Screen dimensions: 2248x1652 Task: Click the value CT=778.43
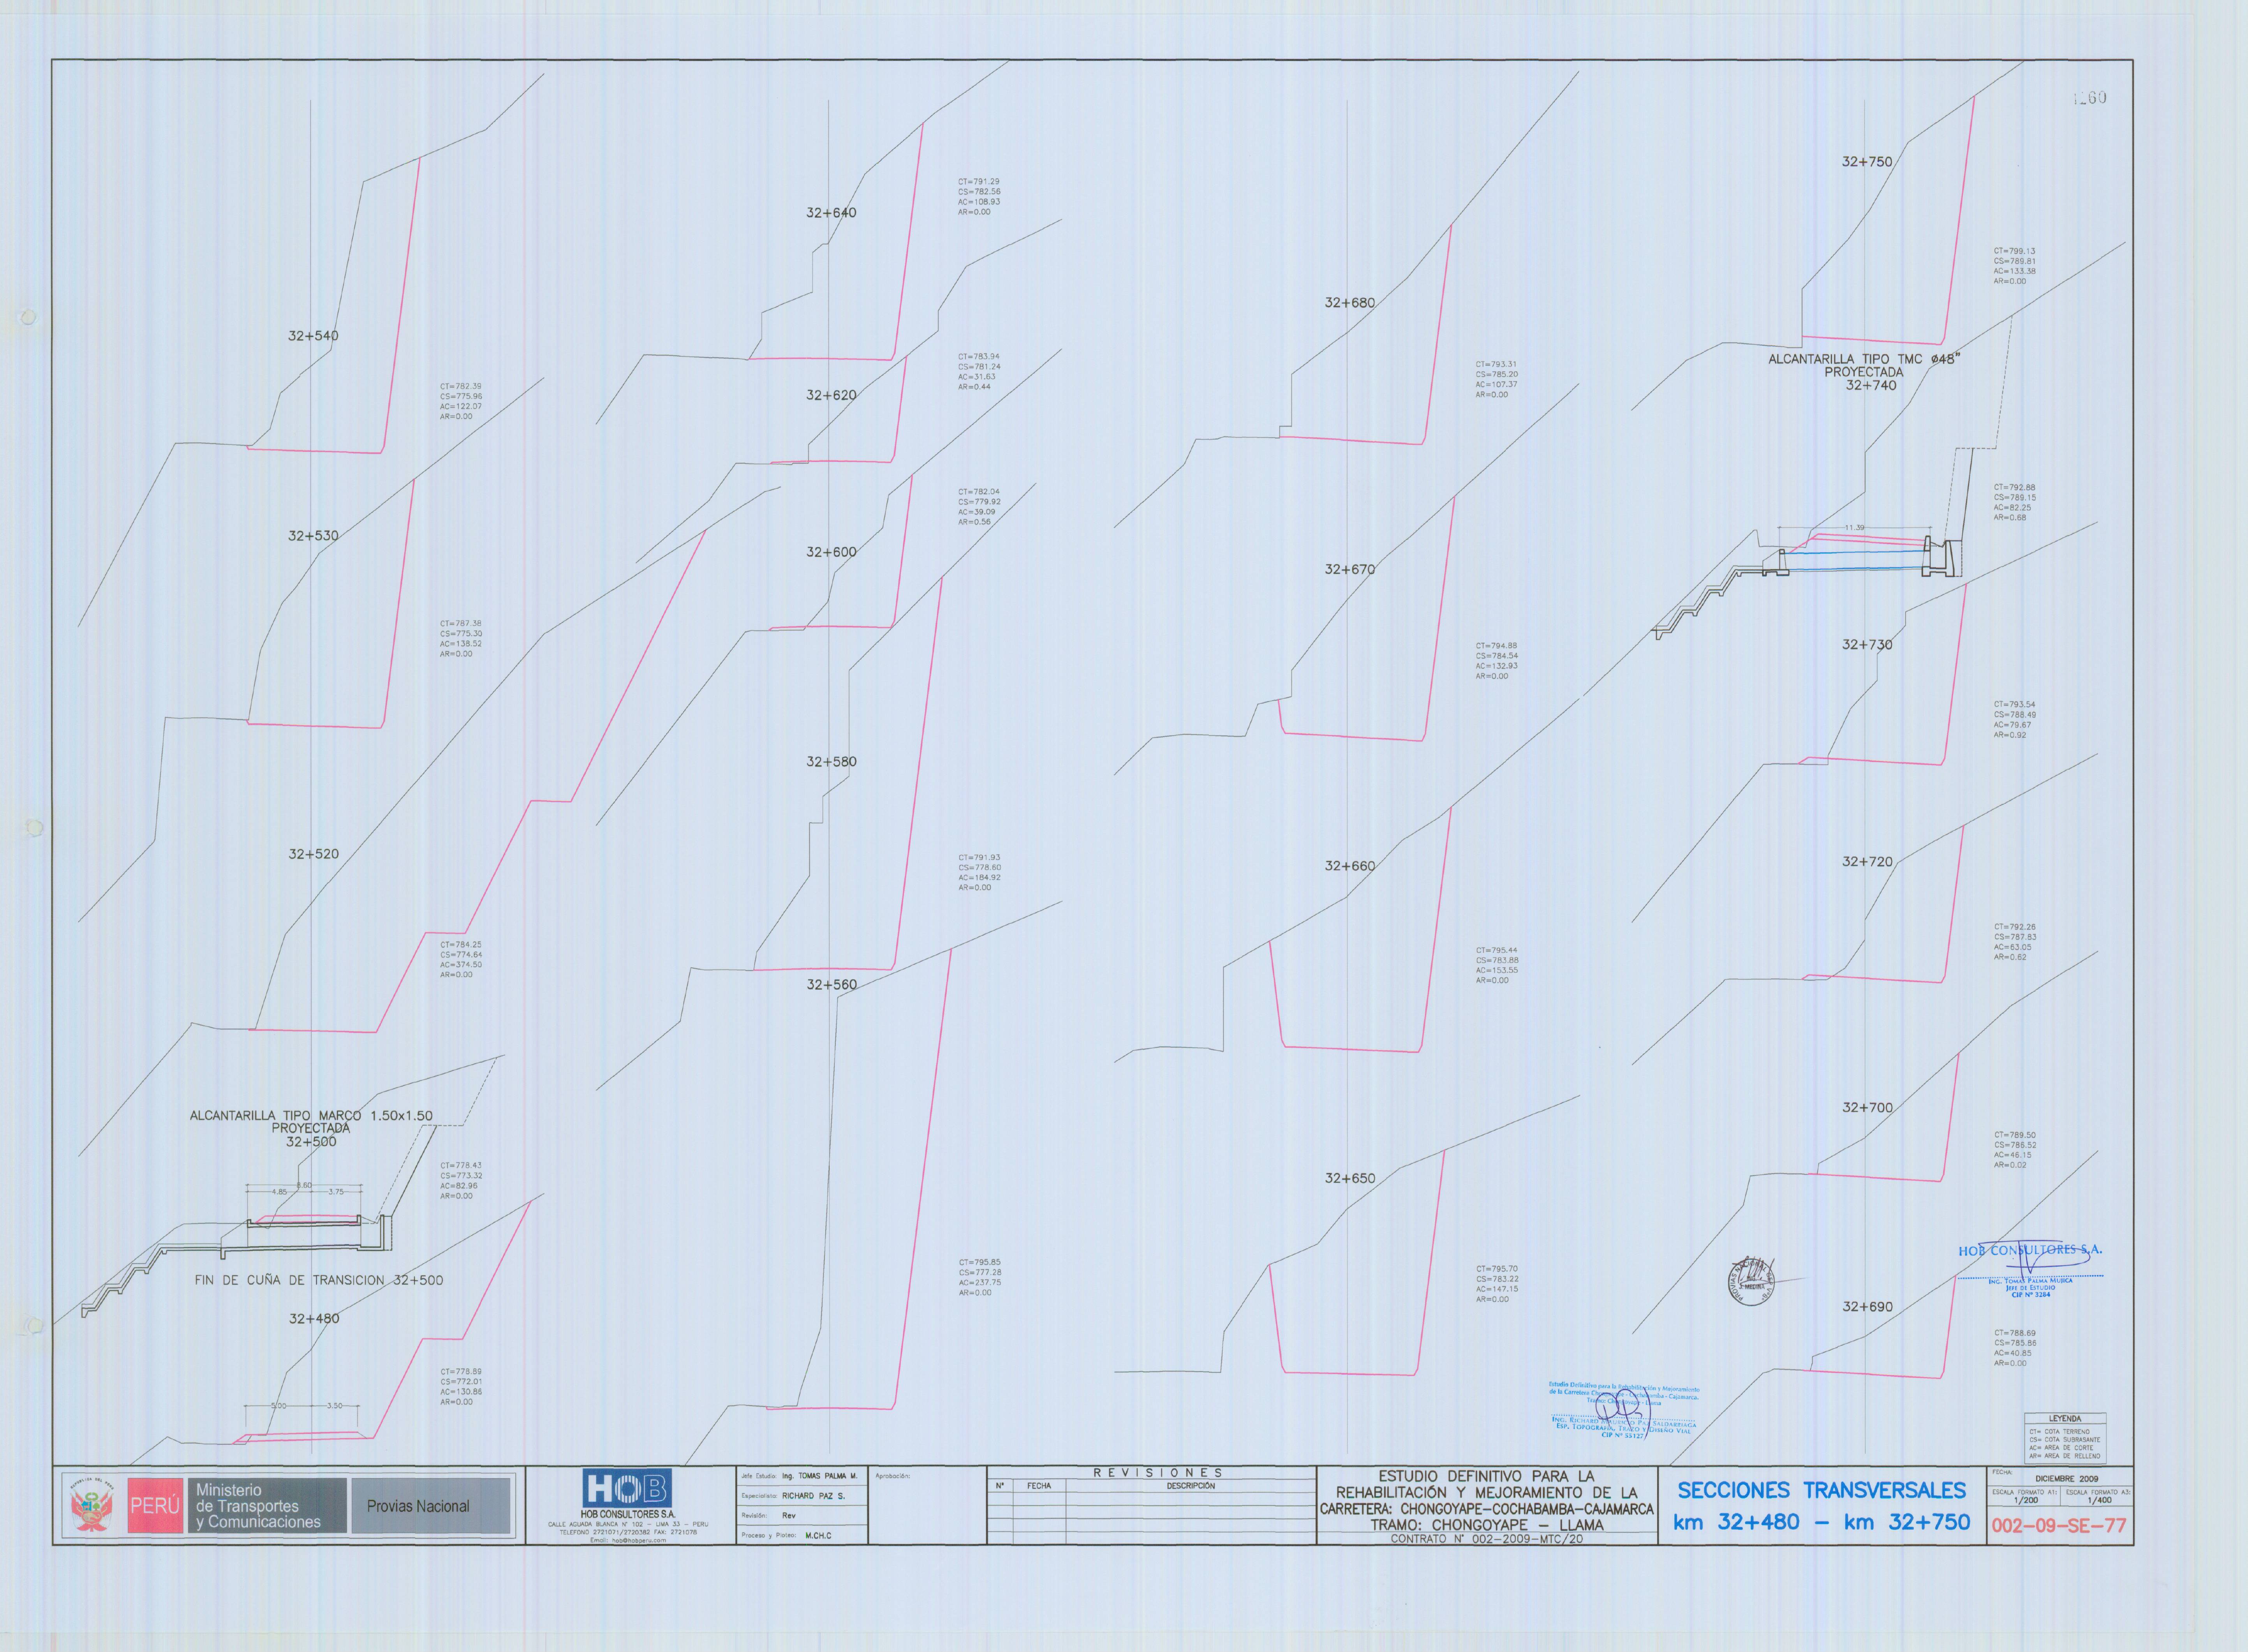point(461,1166)
